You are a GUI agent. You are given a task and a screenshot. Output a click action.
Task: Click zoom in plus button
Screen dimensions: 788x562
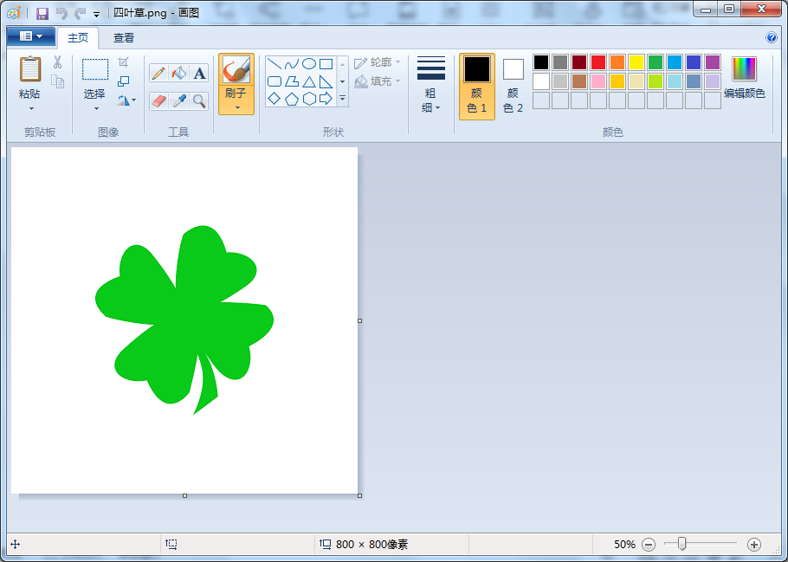tap(754, 545)
